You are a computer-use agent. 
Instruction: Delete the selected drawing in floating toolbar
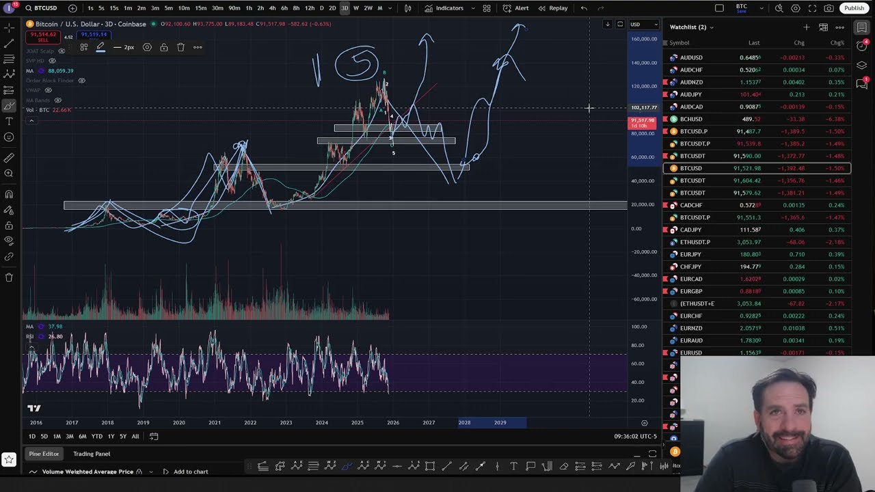click(180, 47)
